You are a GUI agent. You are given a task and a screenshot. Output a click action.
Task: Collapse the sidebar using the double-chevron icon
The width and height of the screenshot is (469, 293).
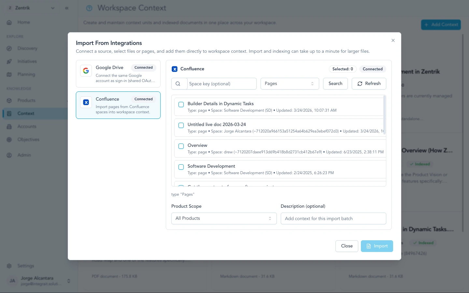pos(67,8)
